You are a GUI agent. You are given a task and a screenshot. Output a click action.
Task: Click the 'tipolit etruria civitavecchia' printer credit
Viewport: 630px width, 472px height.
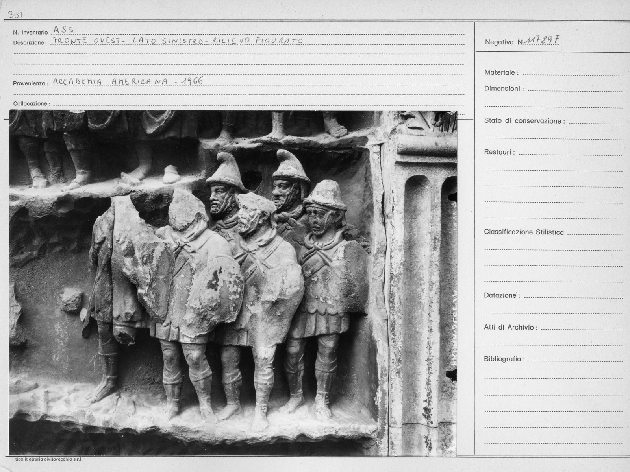pos(49,459)
